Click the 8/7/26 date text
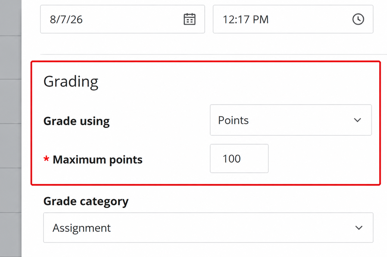Image resolution: width=387 pixels, height=257 pixels. [x=66, y=20]
